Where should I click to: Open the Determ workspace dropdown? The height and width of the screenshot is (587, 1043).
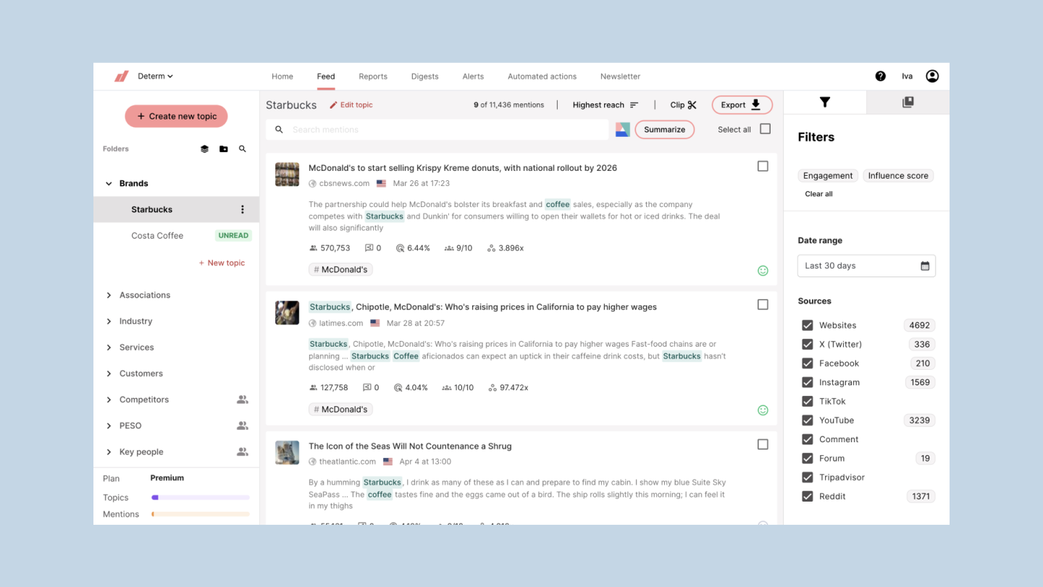click(156, 76)
